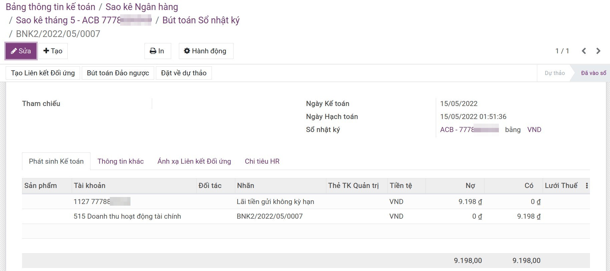610x271 pixels.
Task: Open Ánh xạ Liên kết Đối ứng tab
Action: click(194, 161)
